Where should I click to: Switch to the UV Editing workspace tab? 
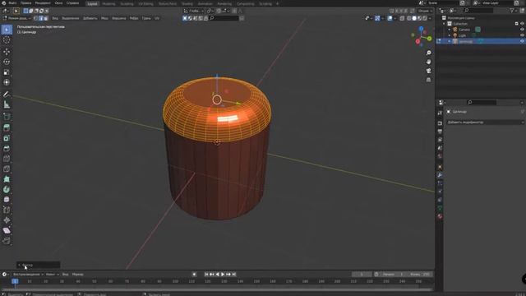click(146, 3)
